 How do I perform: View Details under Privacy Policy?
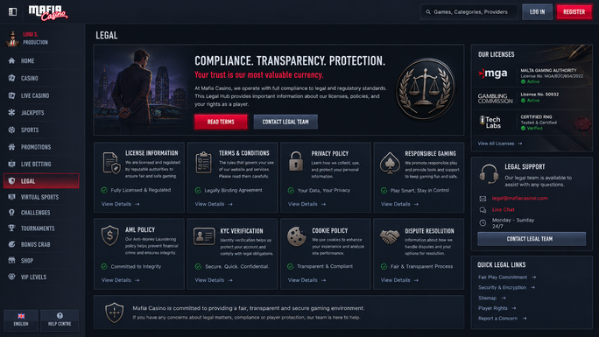pos(307,204)
